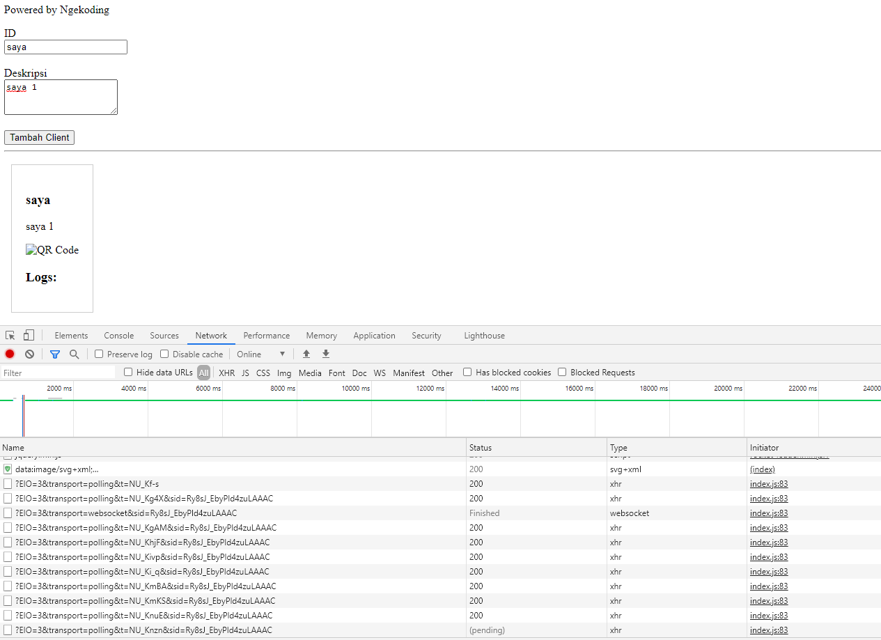
Task: Switch to the Sources tab
Action: coord(164,336)
